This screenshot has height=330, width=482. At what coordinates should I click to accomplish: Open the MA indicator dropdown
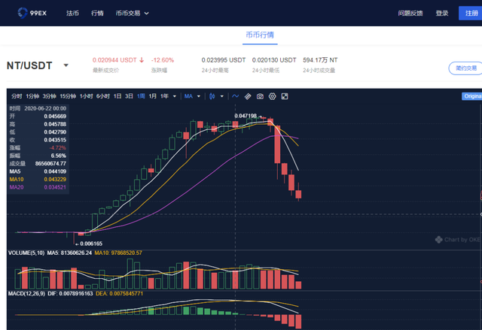191,96
